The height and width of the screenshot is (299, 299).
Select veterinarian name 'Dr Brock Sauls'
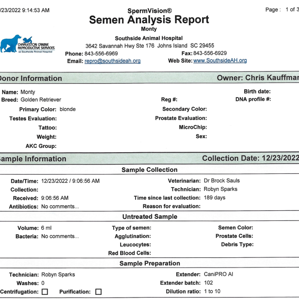[x=222, y=180]
